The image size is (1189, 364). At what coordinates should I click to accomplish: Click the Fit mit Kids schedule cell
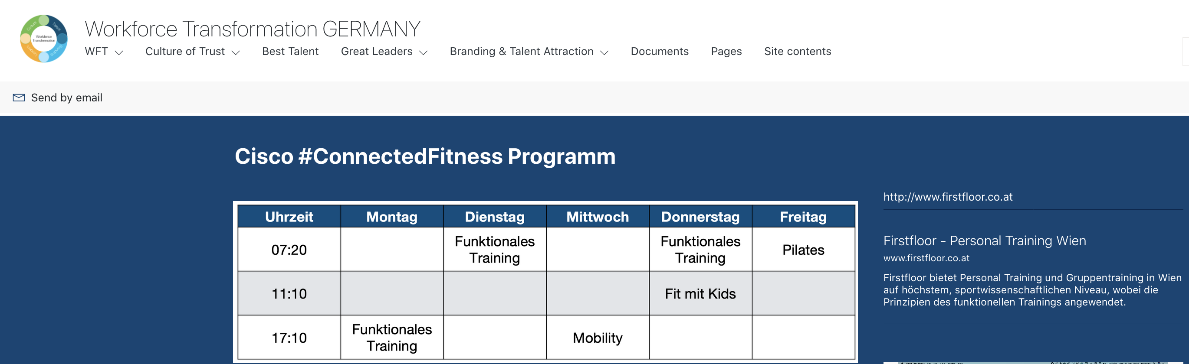700,293
